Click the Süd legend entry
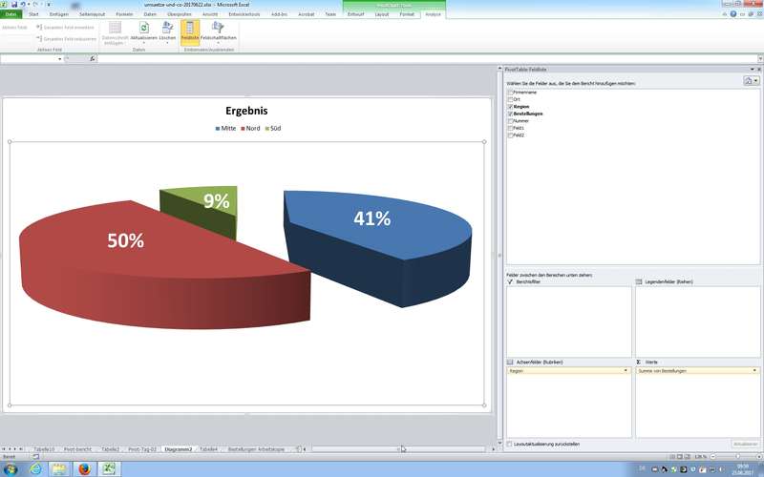Image resolution: width=764 pixels, height=477 pixels. click(x=273, y=129)
